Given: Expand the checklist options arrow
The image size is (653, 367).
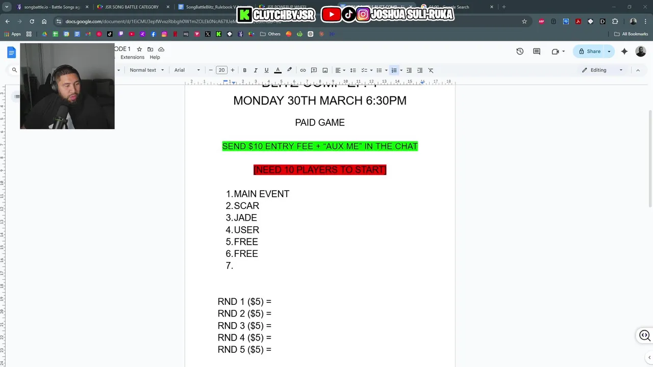Looking at the screenshot, I should 371,70.
